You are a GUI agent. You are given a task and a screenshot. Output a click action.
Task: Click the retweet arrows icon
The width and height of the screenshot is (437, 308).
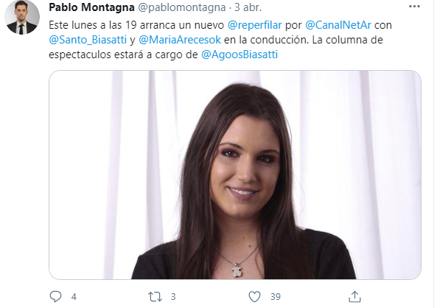point(155,297)
